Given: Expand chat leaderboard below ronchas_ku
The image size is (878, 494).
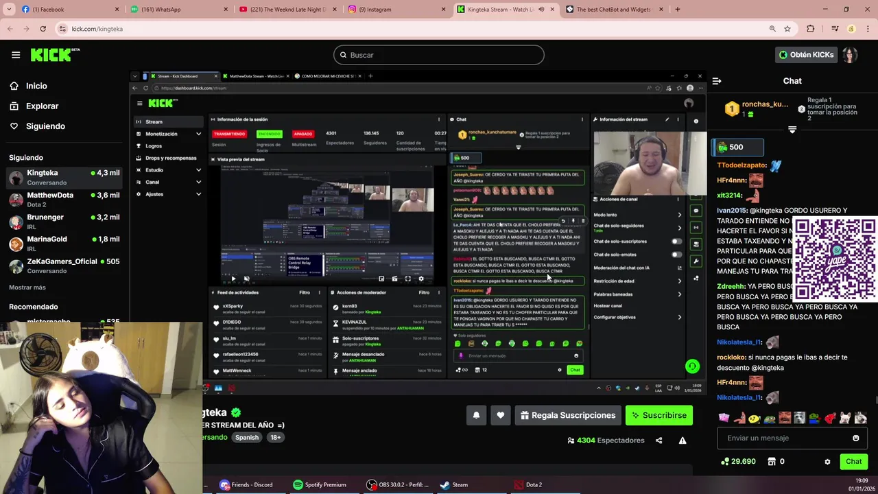Looking at the screenshot, I should (792, 130).
